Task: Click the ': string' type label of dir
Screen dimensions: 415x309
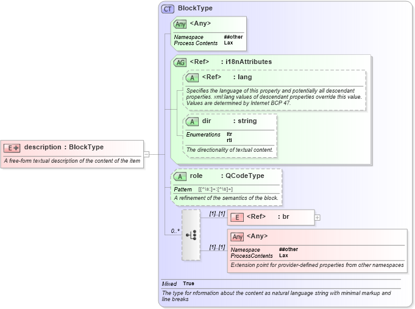Action: 245,121
